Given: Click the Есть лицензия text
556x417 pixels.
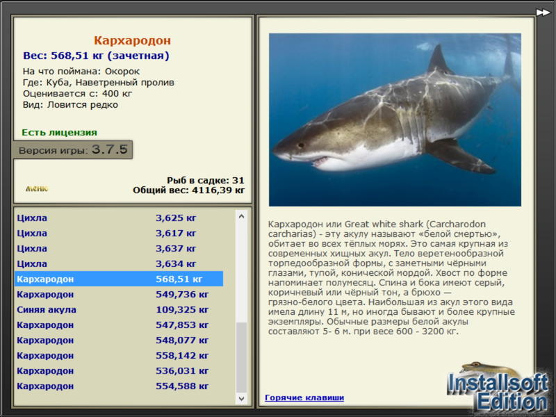Looking at the screenshot, I should [60, 132].
